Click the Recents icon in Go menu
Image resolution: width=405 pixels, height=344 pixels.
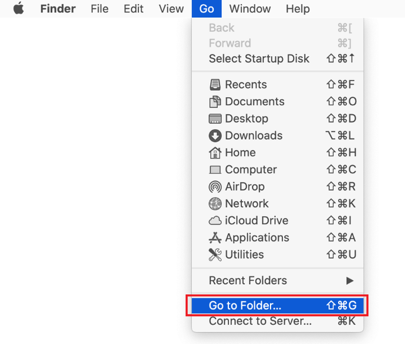[x=215, y=85]
